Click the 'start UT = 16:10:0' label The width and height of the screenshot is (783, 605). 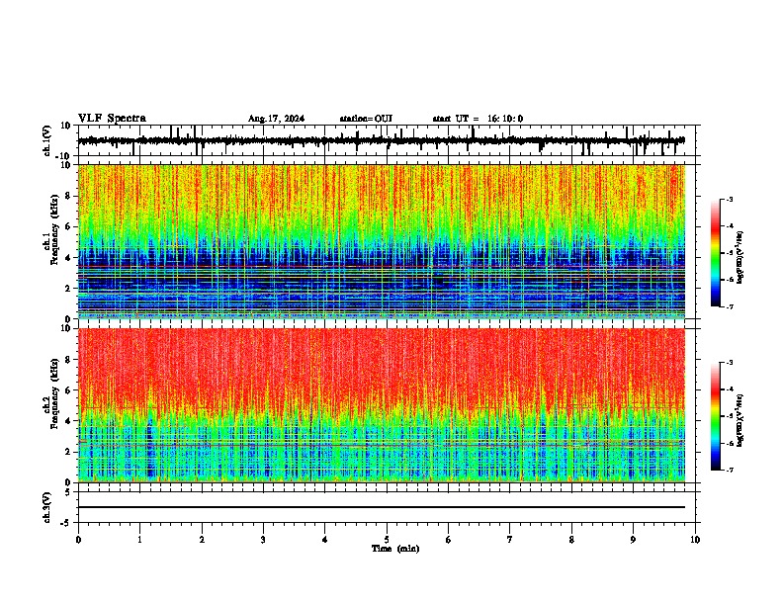point(478,119)
